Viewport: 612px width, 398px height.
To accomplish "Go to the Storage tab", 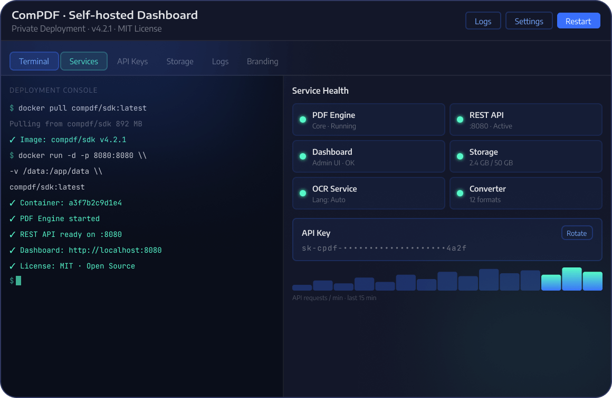I will click(180, 61).
